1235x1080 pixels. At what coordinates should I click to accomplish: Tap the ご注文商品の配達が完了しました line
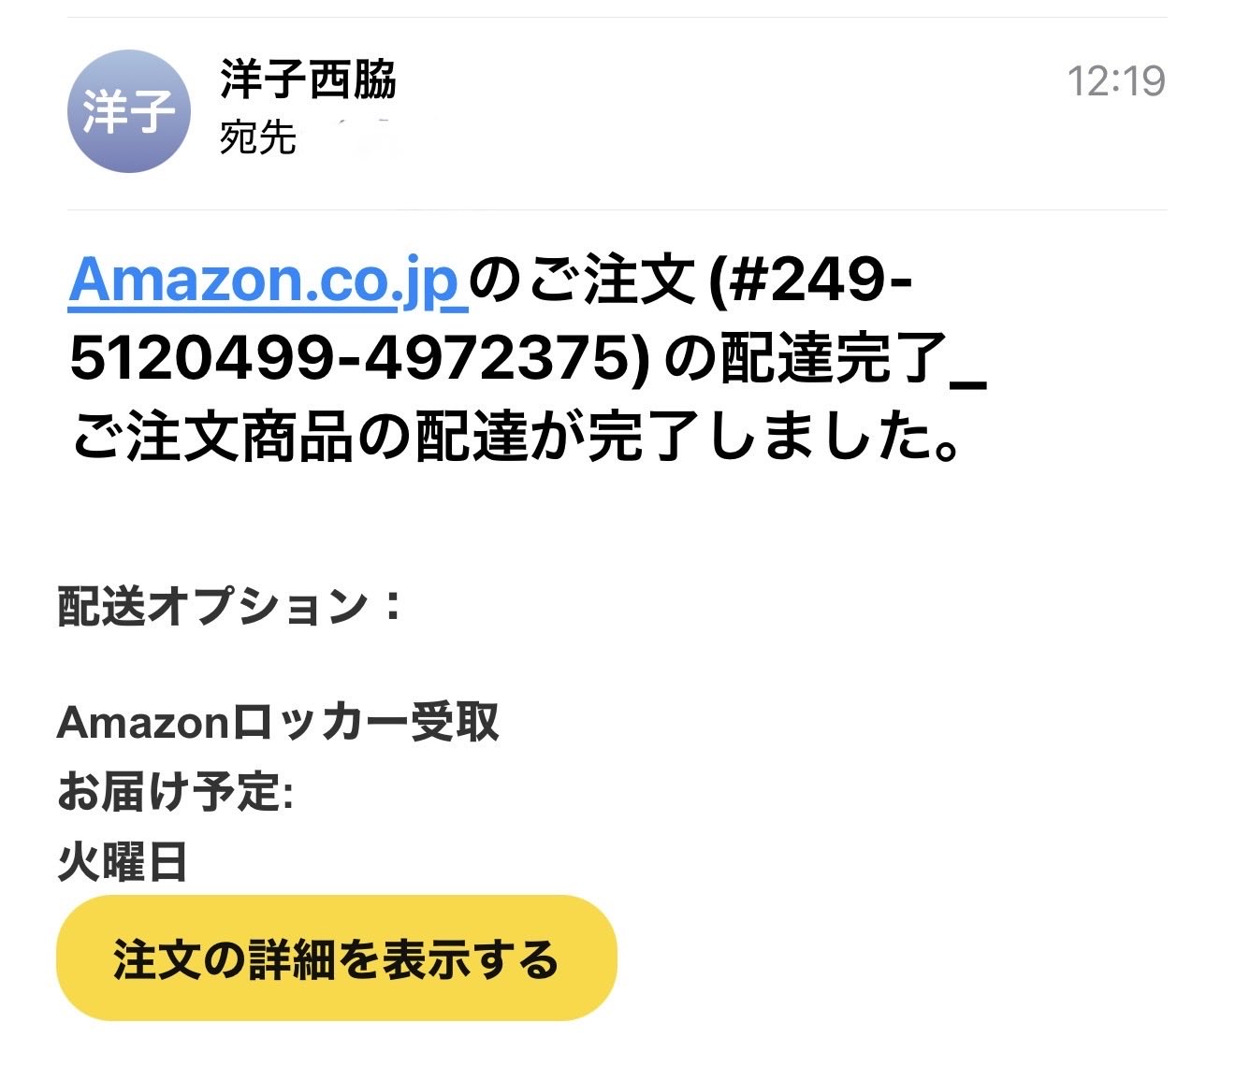[x=516, y=436]
